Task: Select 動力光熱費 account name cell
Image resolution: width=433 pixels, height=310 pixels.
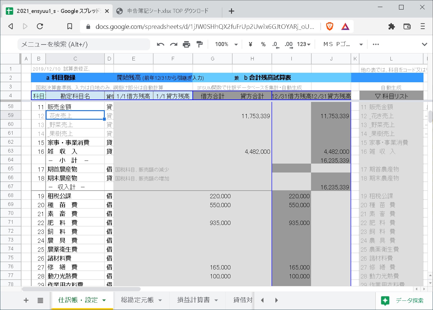Action: pos(75,276)
